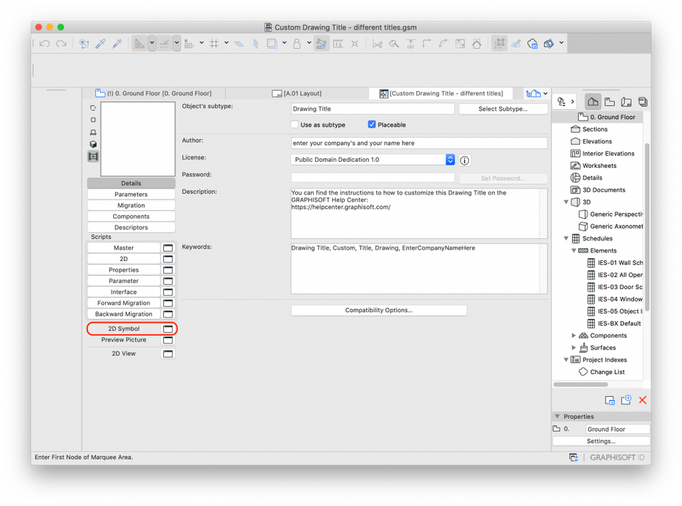Image resolution: width=682 pixels, height=506 pixels.
Task: Select the bottom preview picture mode icon
Action: pyautogui.click(x=93, y=156)
